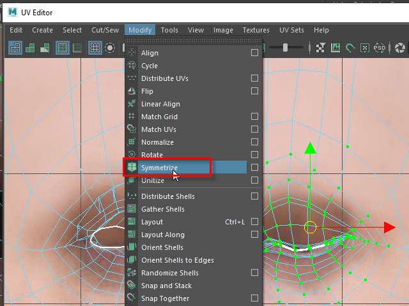Click the PSD network toolbar icon
Viewport: 409px width, 306px height.
point(380,48)
